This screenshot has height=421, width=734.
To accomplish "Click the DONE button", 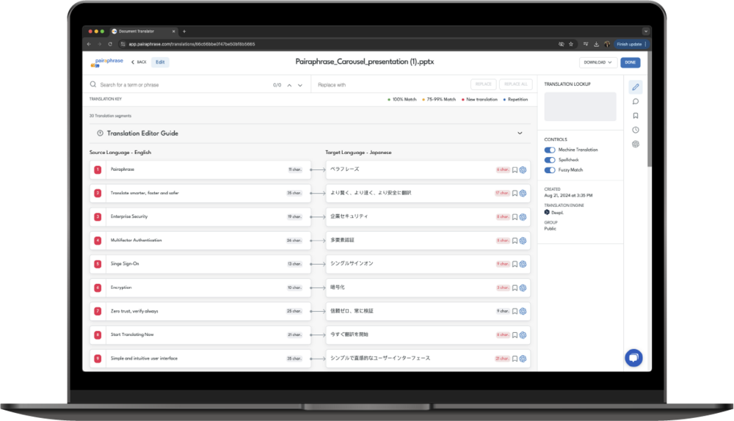I will tap(630, 62).
